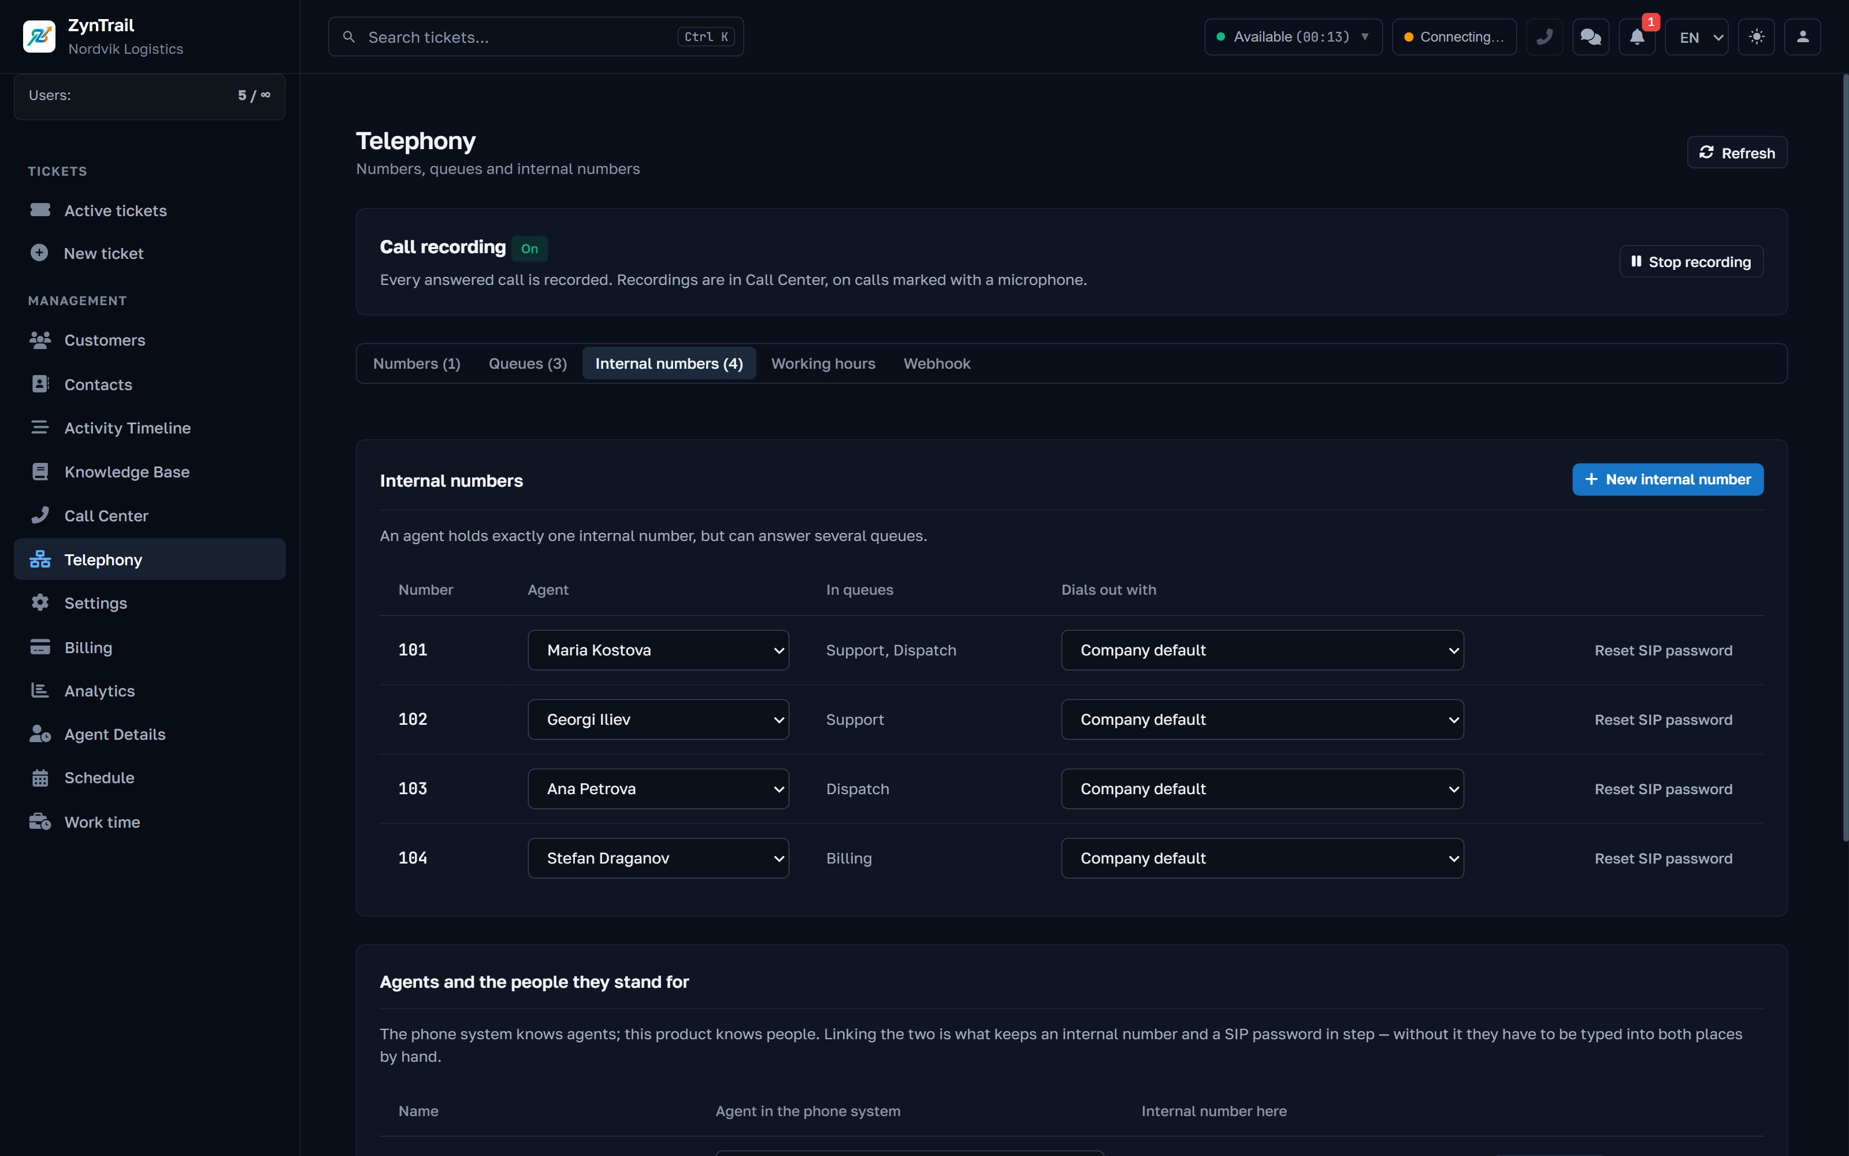The height and width of the screenshot is (1156, 1849).
Task: Open Billing page in sidebar
Action: (150, 647)
